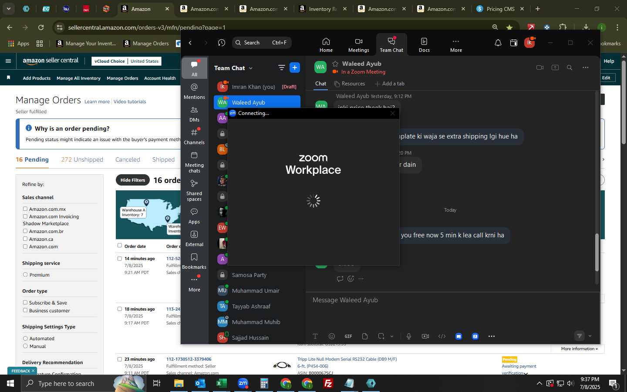Record a video message
627x392 pixels.
pos(425,336)
